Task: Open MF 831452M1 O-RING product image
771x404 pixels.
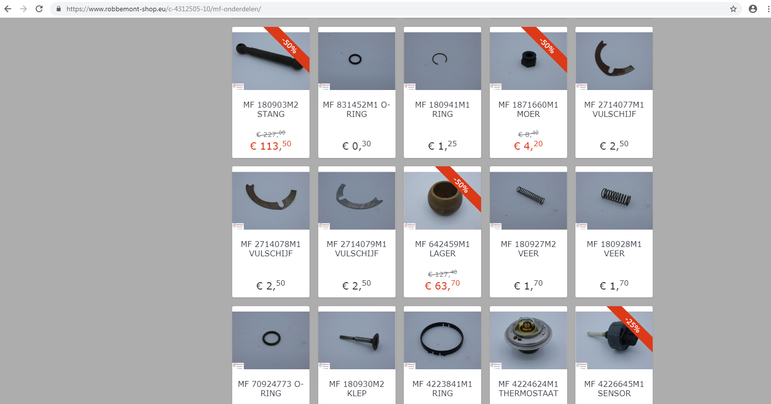Action: click(356, 61)
